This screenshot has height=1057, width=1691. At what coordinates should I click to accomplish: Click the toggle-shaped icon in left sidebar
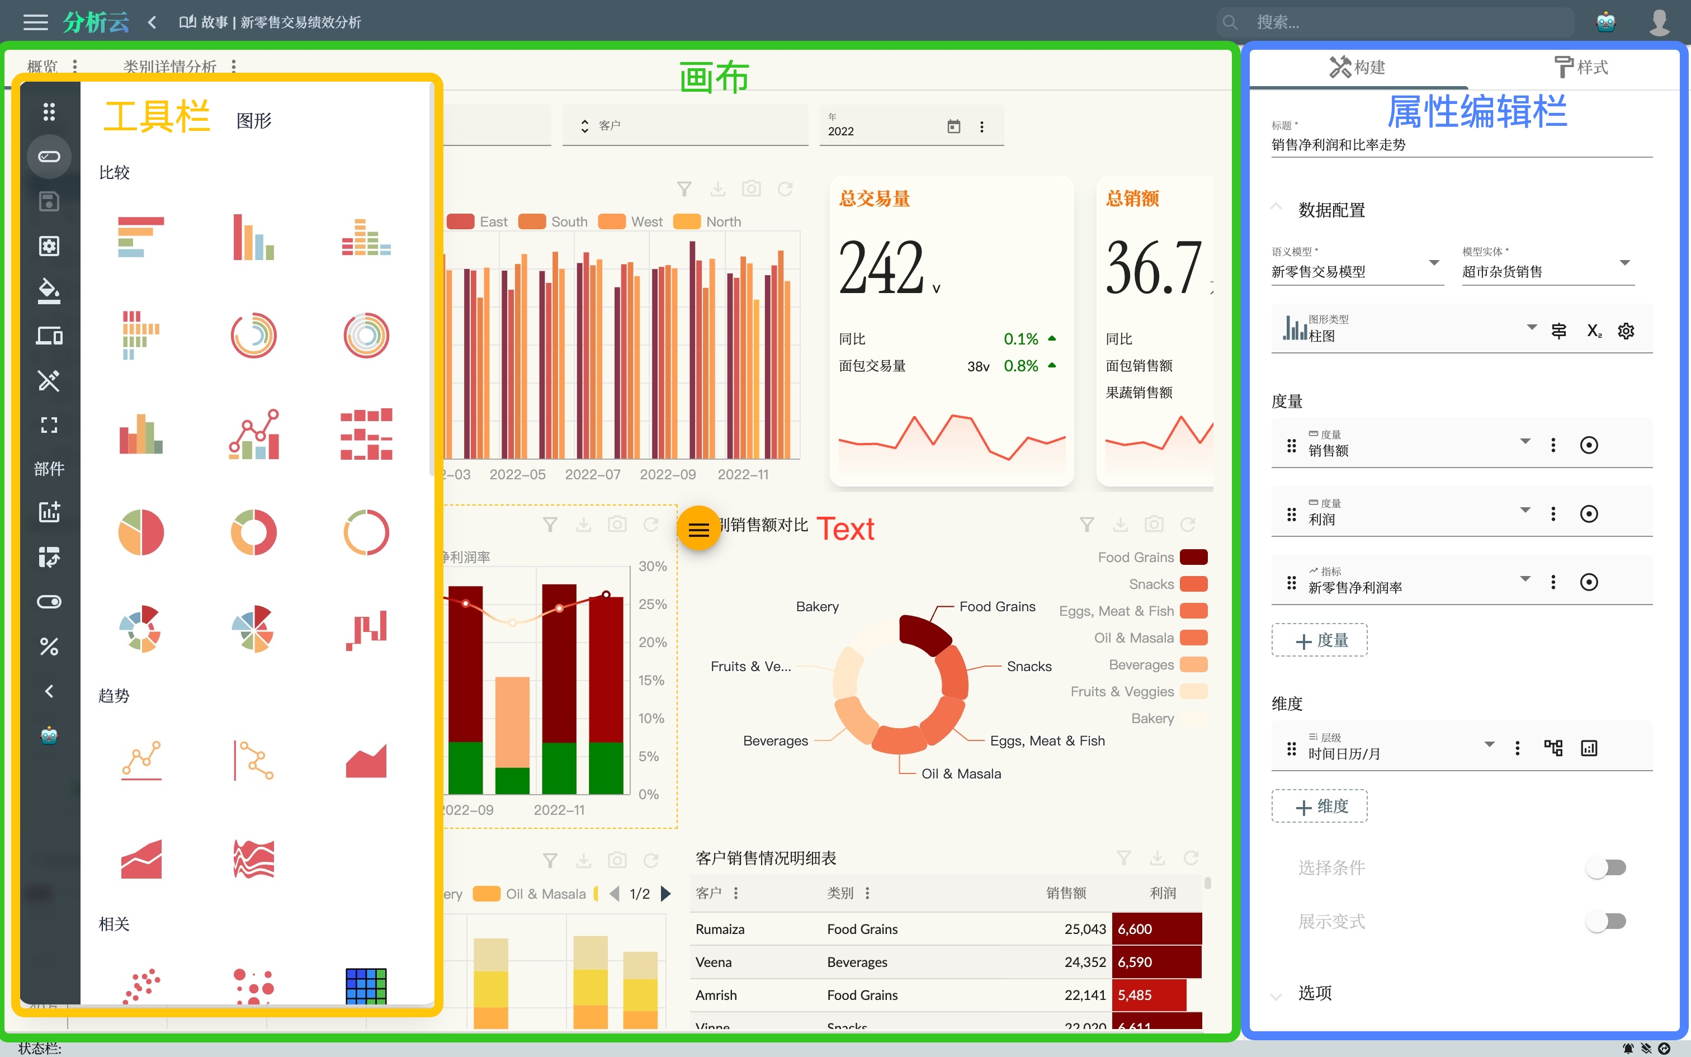[x=49, y=602]
